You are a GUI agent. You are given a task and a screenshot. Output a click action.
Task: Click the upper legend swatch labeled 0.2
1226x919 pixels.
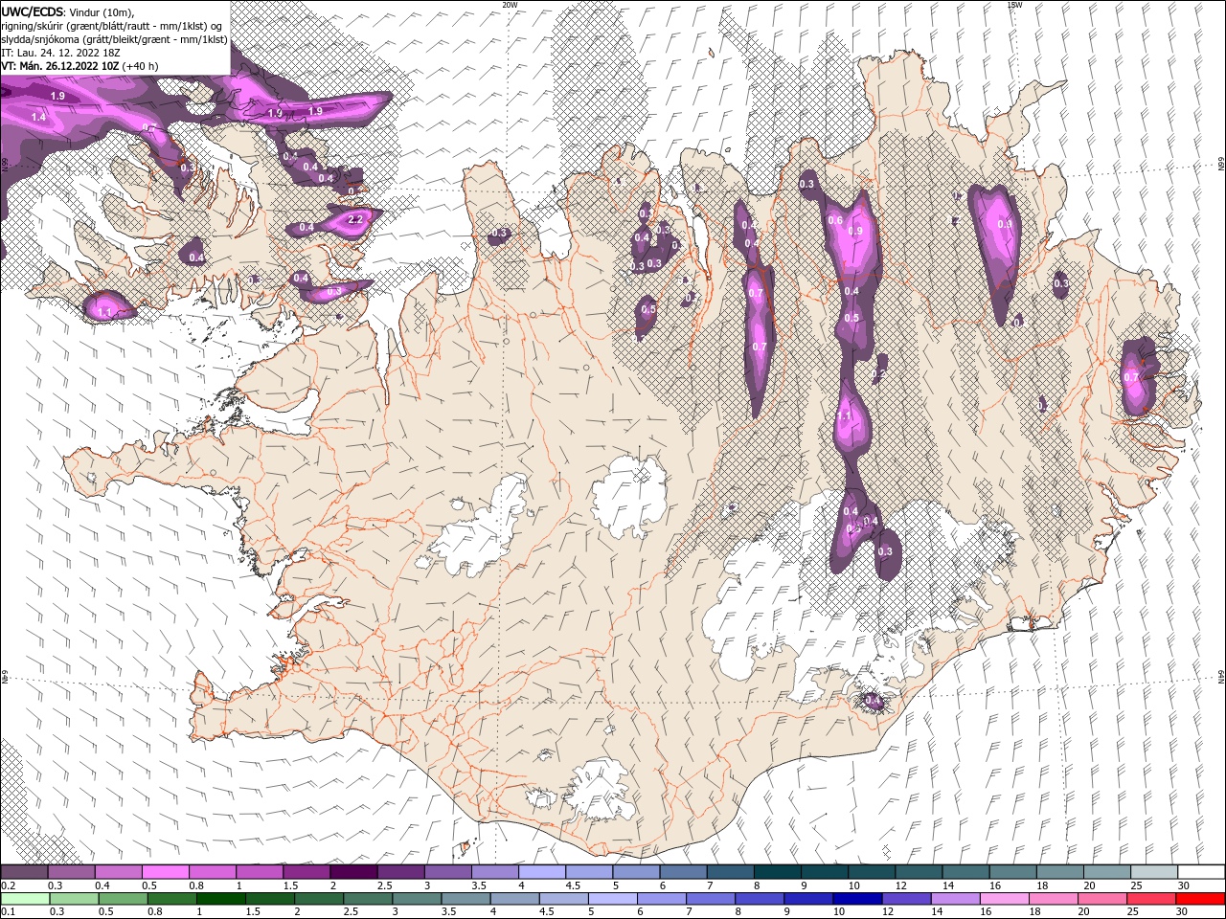pyautogui.click(x=24, y=872)
